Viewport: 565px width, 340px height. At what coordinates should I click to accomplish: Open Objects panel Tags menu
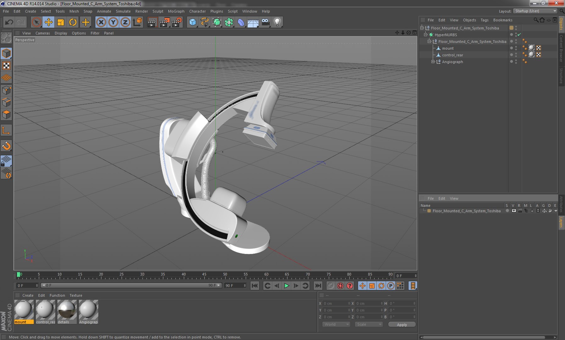484,20
